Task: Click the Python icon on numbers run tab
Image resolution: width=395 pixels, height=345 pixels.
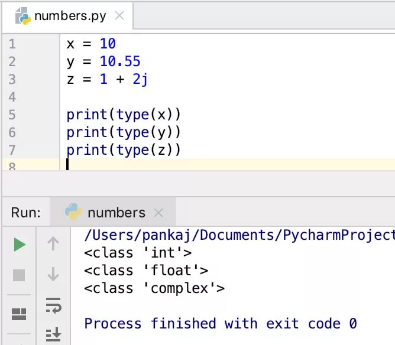Action: click(73, 211)
